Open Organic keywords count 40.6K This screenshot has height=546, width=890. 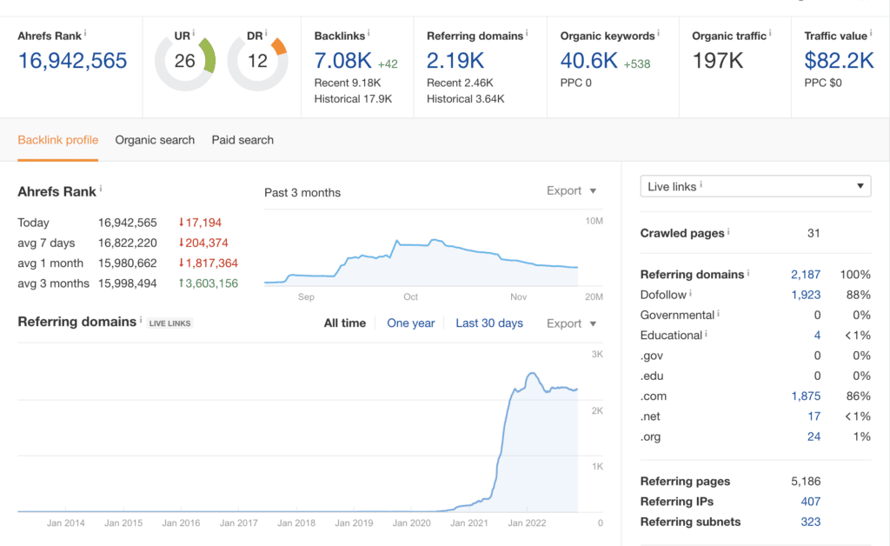(588, 61)
